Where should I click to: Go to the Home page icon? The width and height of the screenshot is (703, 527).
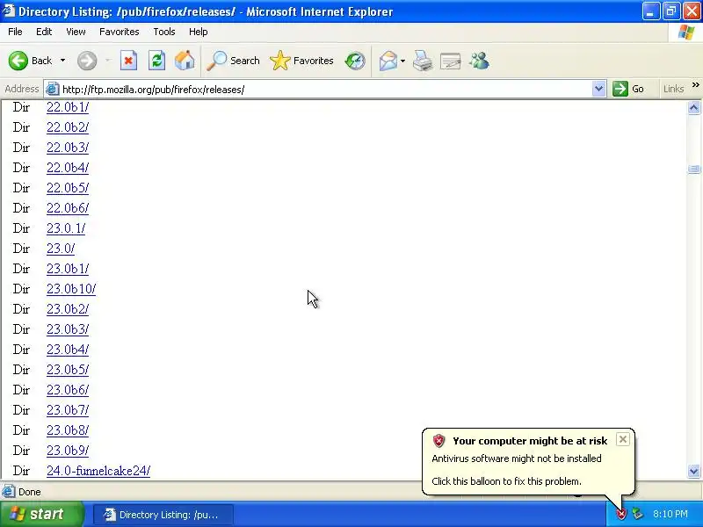185,61
